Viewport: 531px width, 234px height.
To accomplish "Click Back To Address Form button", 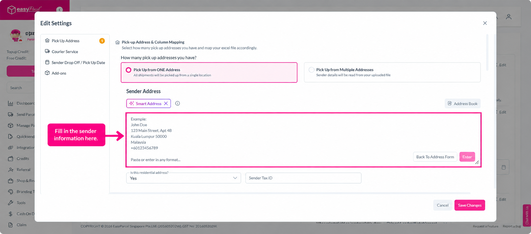I will point(435,157).
